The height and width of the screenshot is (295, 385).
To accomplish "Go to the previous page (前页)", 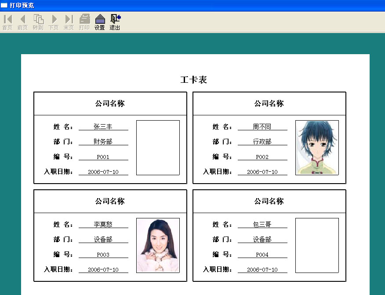I will 22,22.
